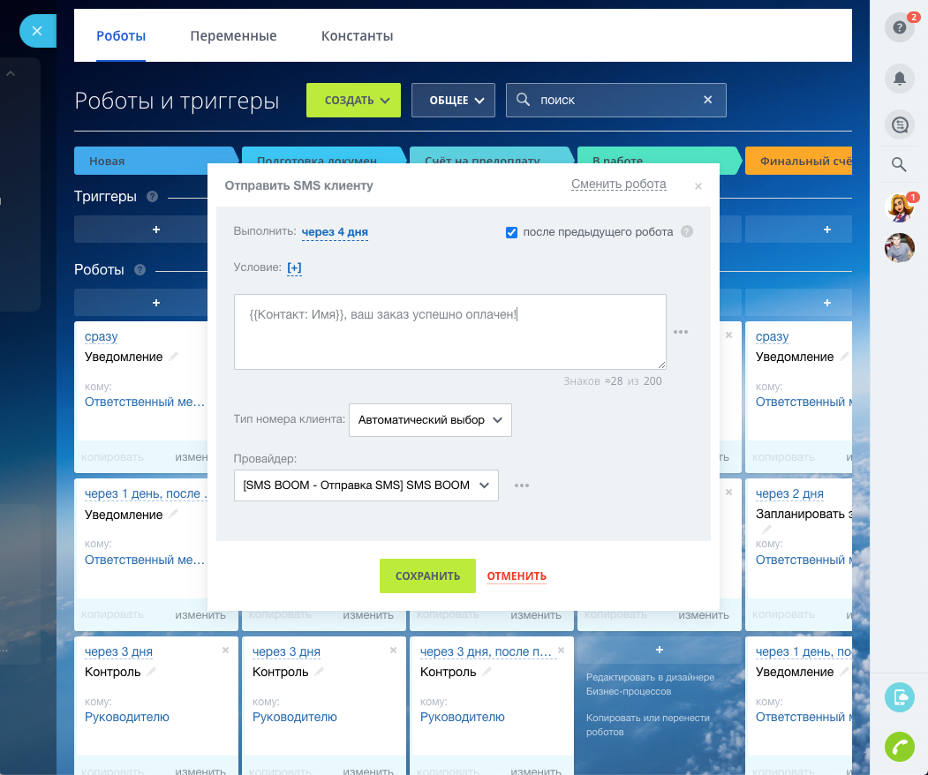
Task: Add trigger with plus in Новая column
Action: point(156,229)
